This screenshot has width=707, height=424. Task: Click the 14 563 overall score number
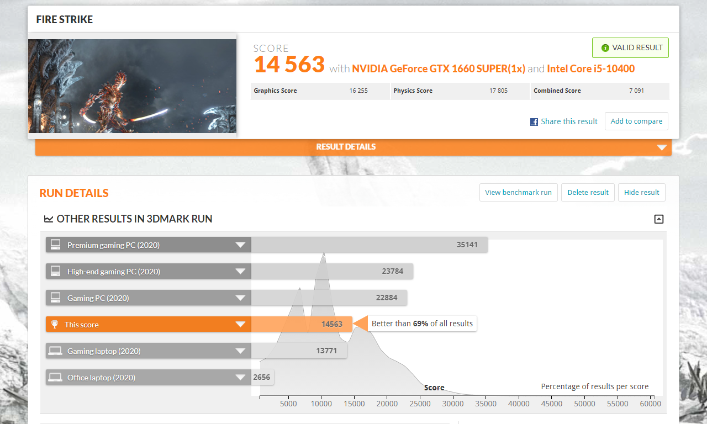tap(289, 65)
